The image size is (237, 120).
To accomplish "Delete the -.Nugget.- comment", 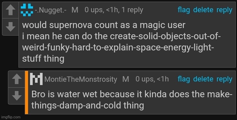I will (203, 10).
